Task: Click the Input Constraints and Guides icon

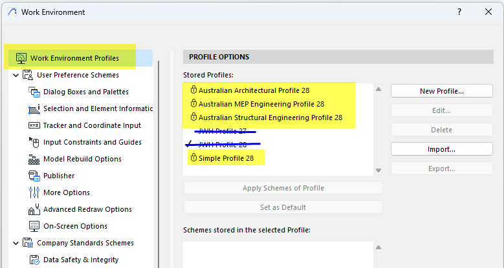Action: coord(34,142)
